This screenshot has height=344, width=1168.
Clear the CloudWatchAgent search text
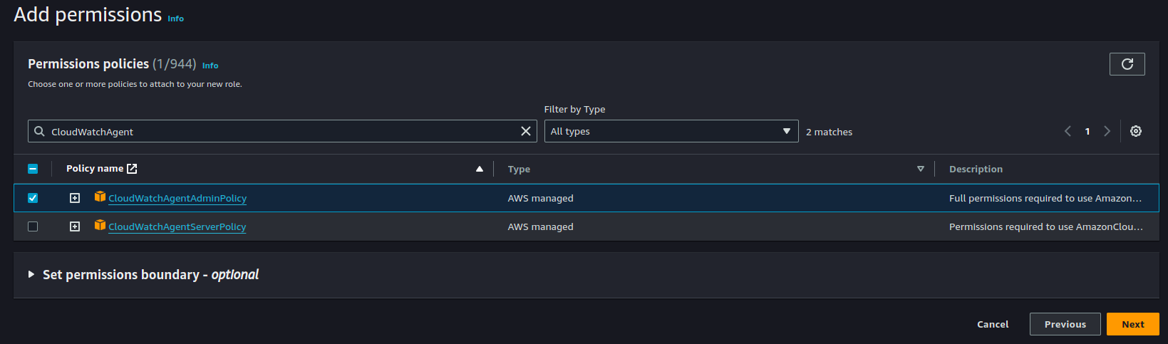point(525,131)
